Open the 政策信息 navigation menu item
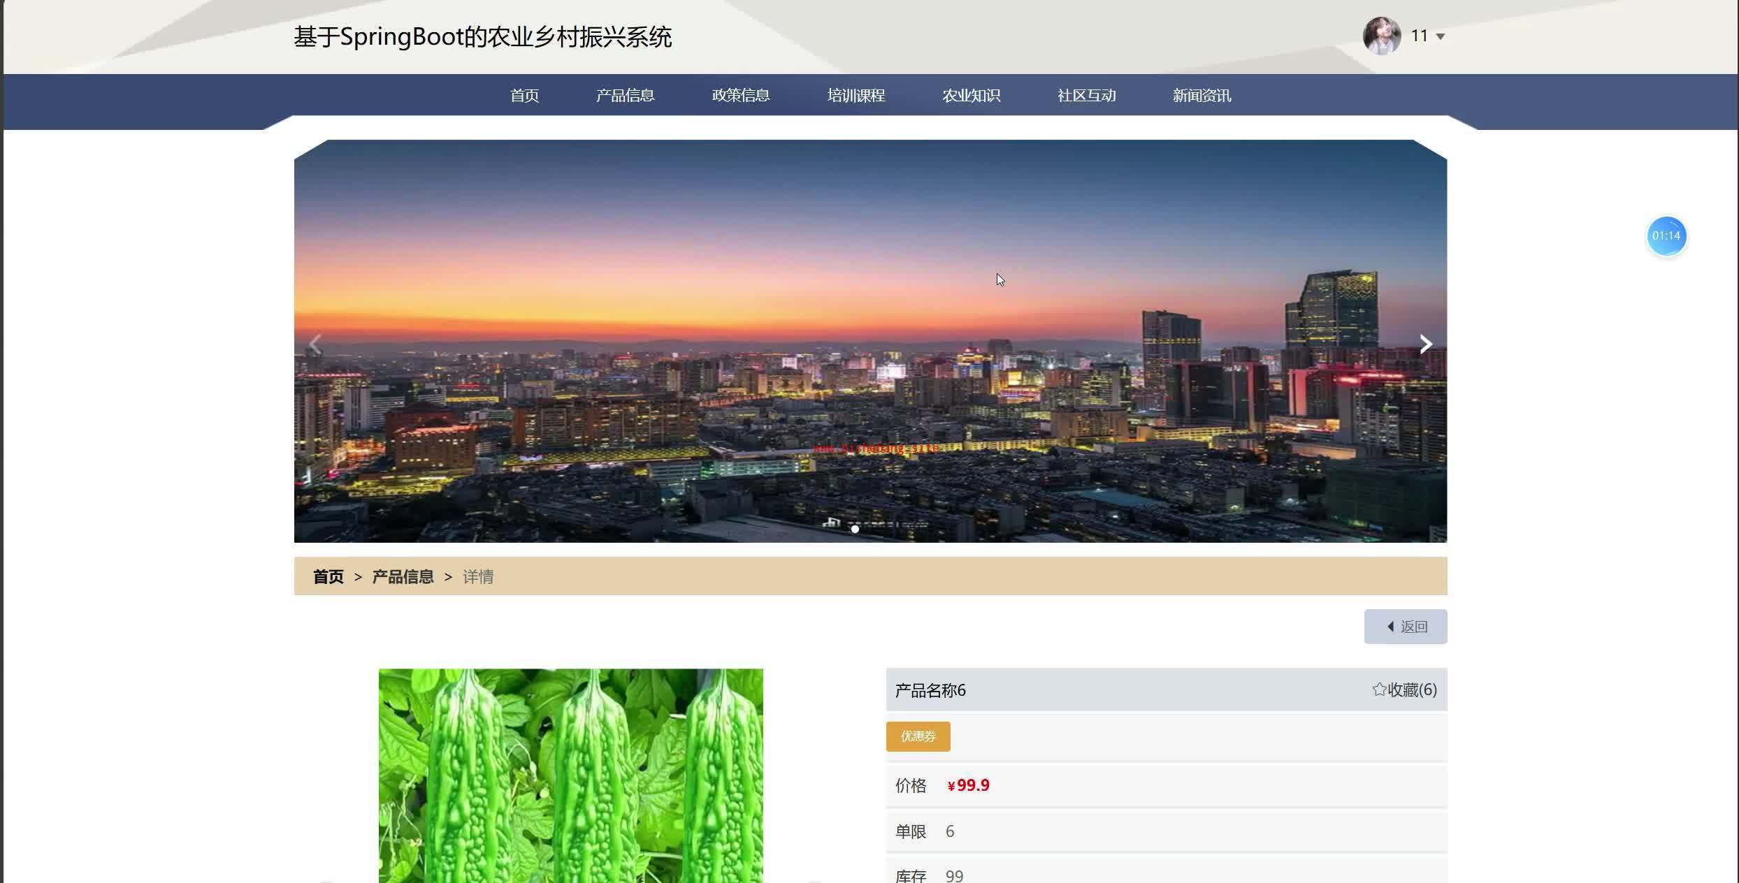Viewport: 1739px width, 883px height. click(x=740, y=95)
